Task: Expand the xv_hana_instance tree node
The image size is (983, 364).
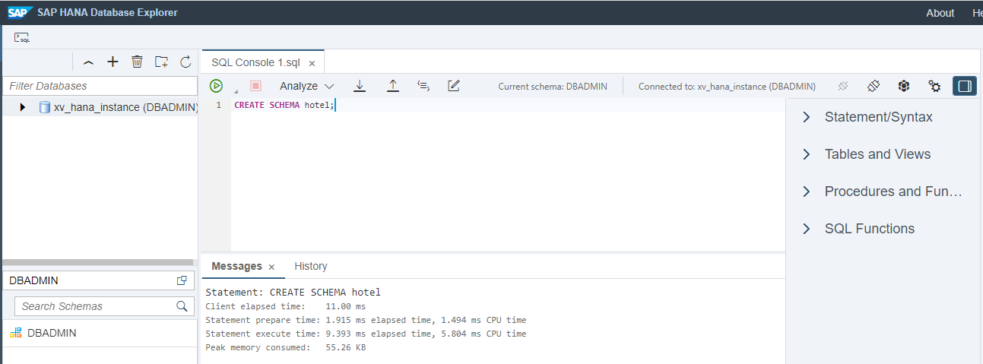Action: point(23,107)
